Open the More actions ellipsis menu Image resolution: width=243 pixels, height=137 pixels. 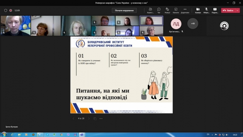(185, 10)
